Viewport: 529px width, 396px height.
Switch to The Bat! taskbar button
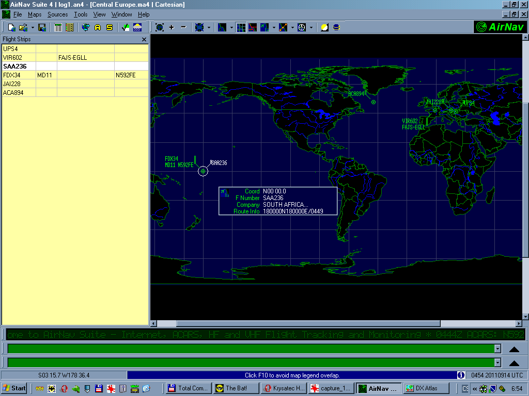(x=237, y=388)
